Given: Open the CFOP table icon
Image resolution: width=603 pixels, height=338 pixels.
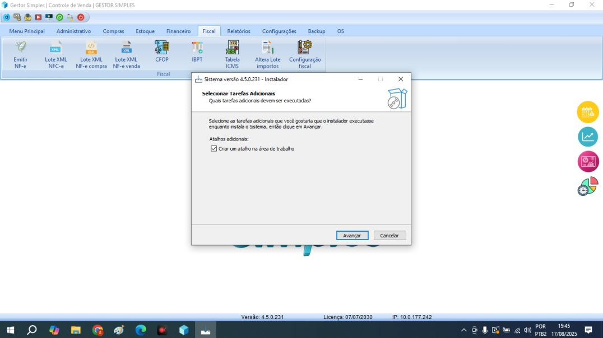Looking at the screenshot, I should pyautogui.click(x=161, y=51).
